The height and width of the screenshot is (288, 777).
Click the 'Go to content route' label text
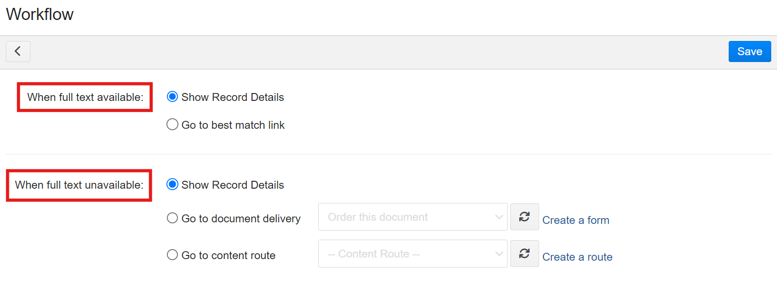coord(228,255)
